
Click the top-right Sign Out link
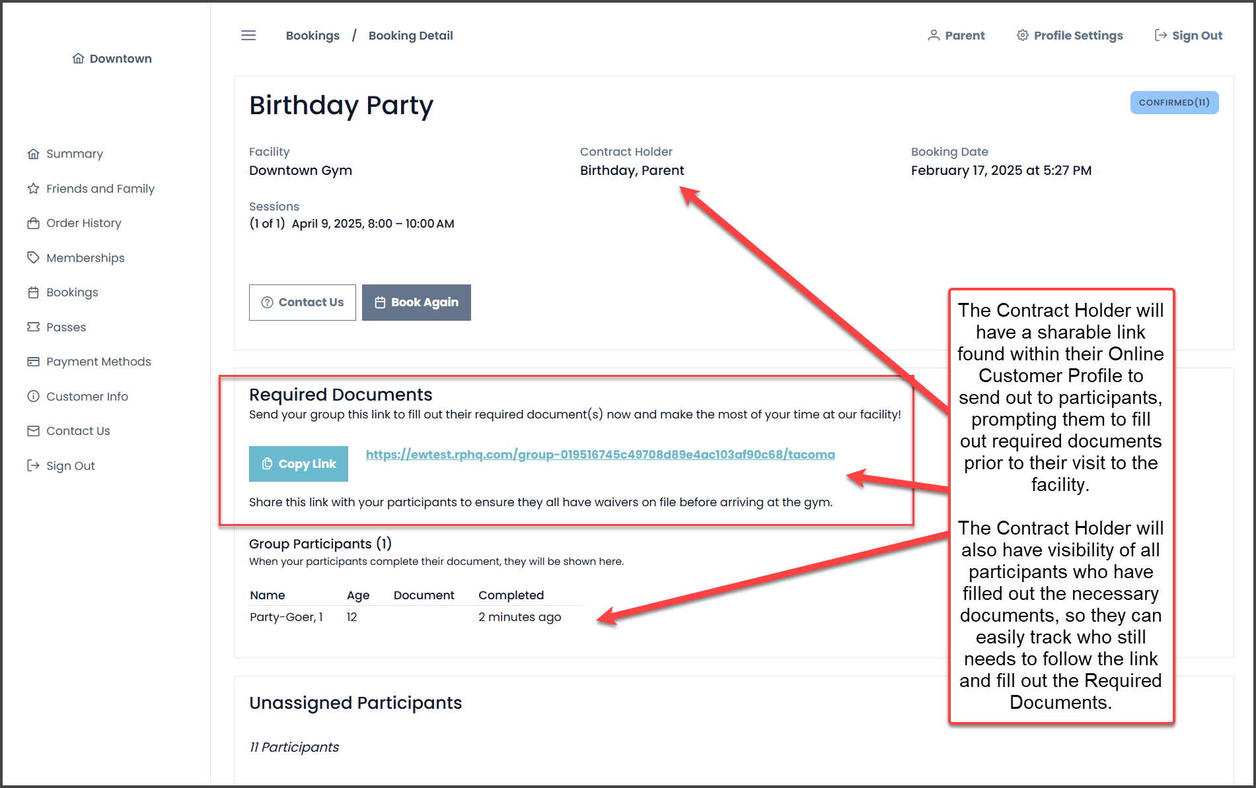coord(1189,36)
